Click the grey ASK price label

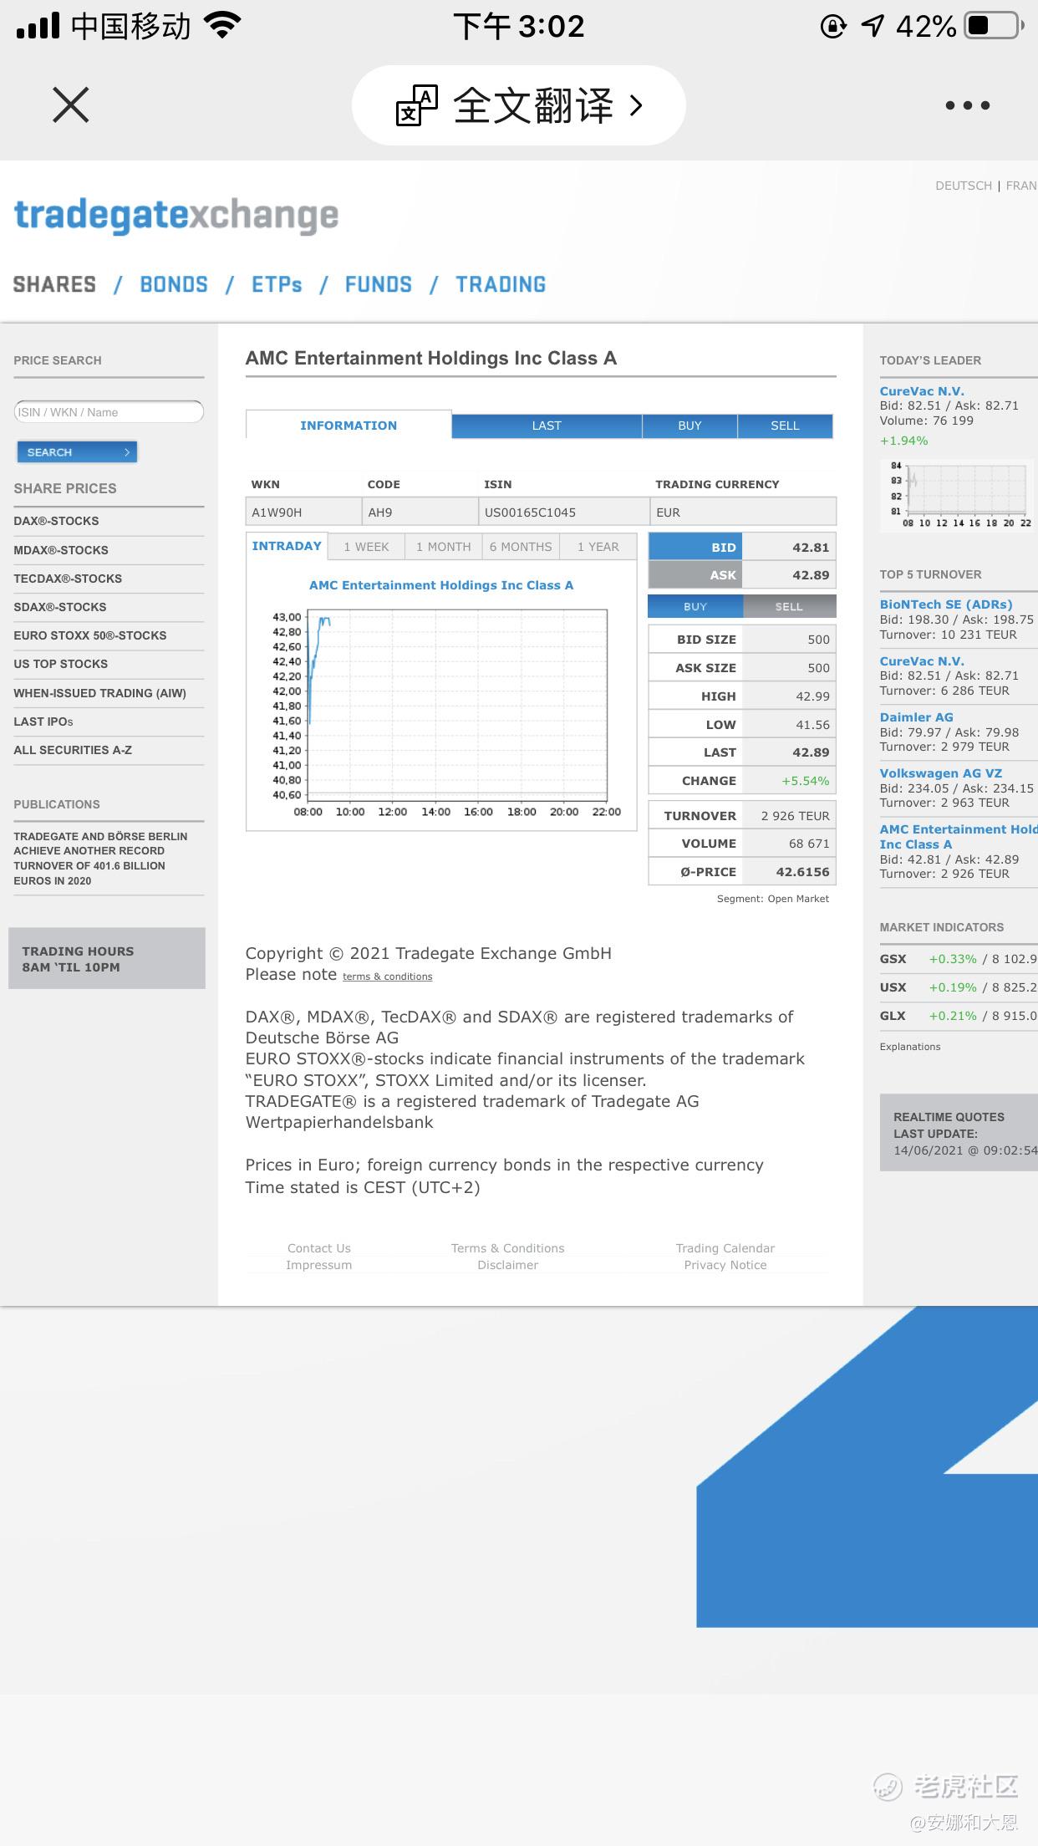[x=695, y=575]
